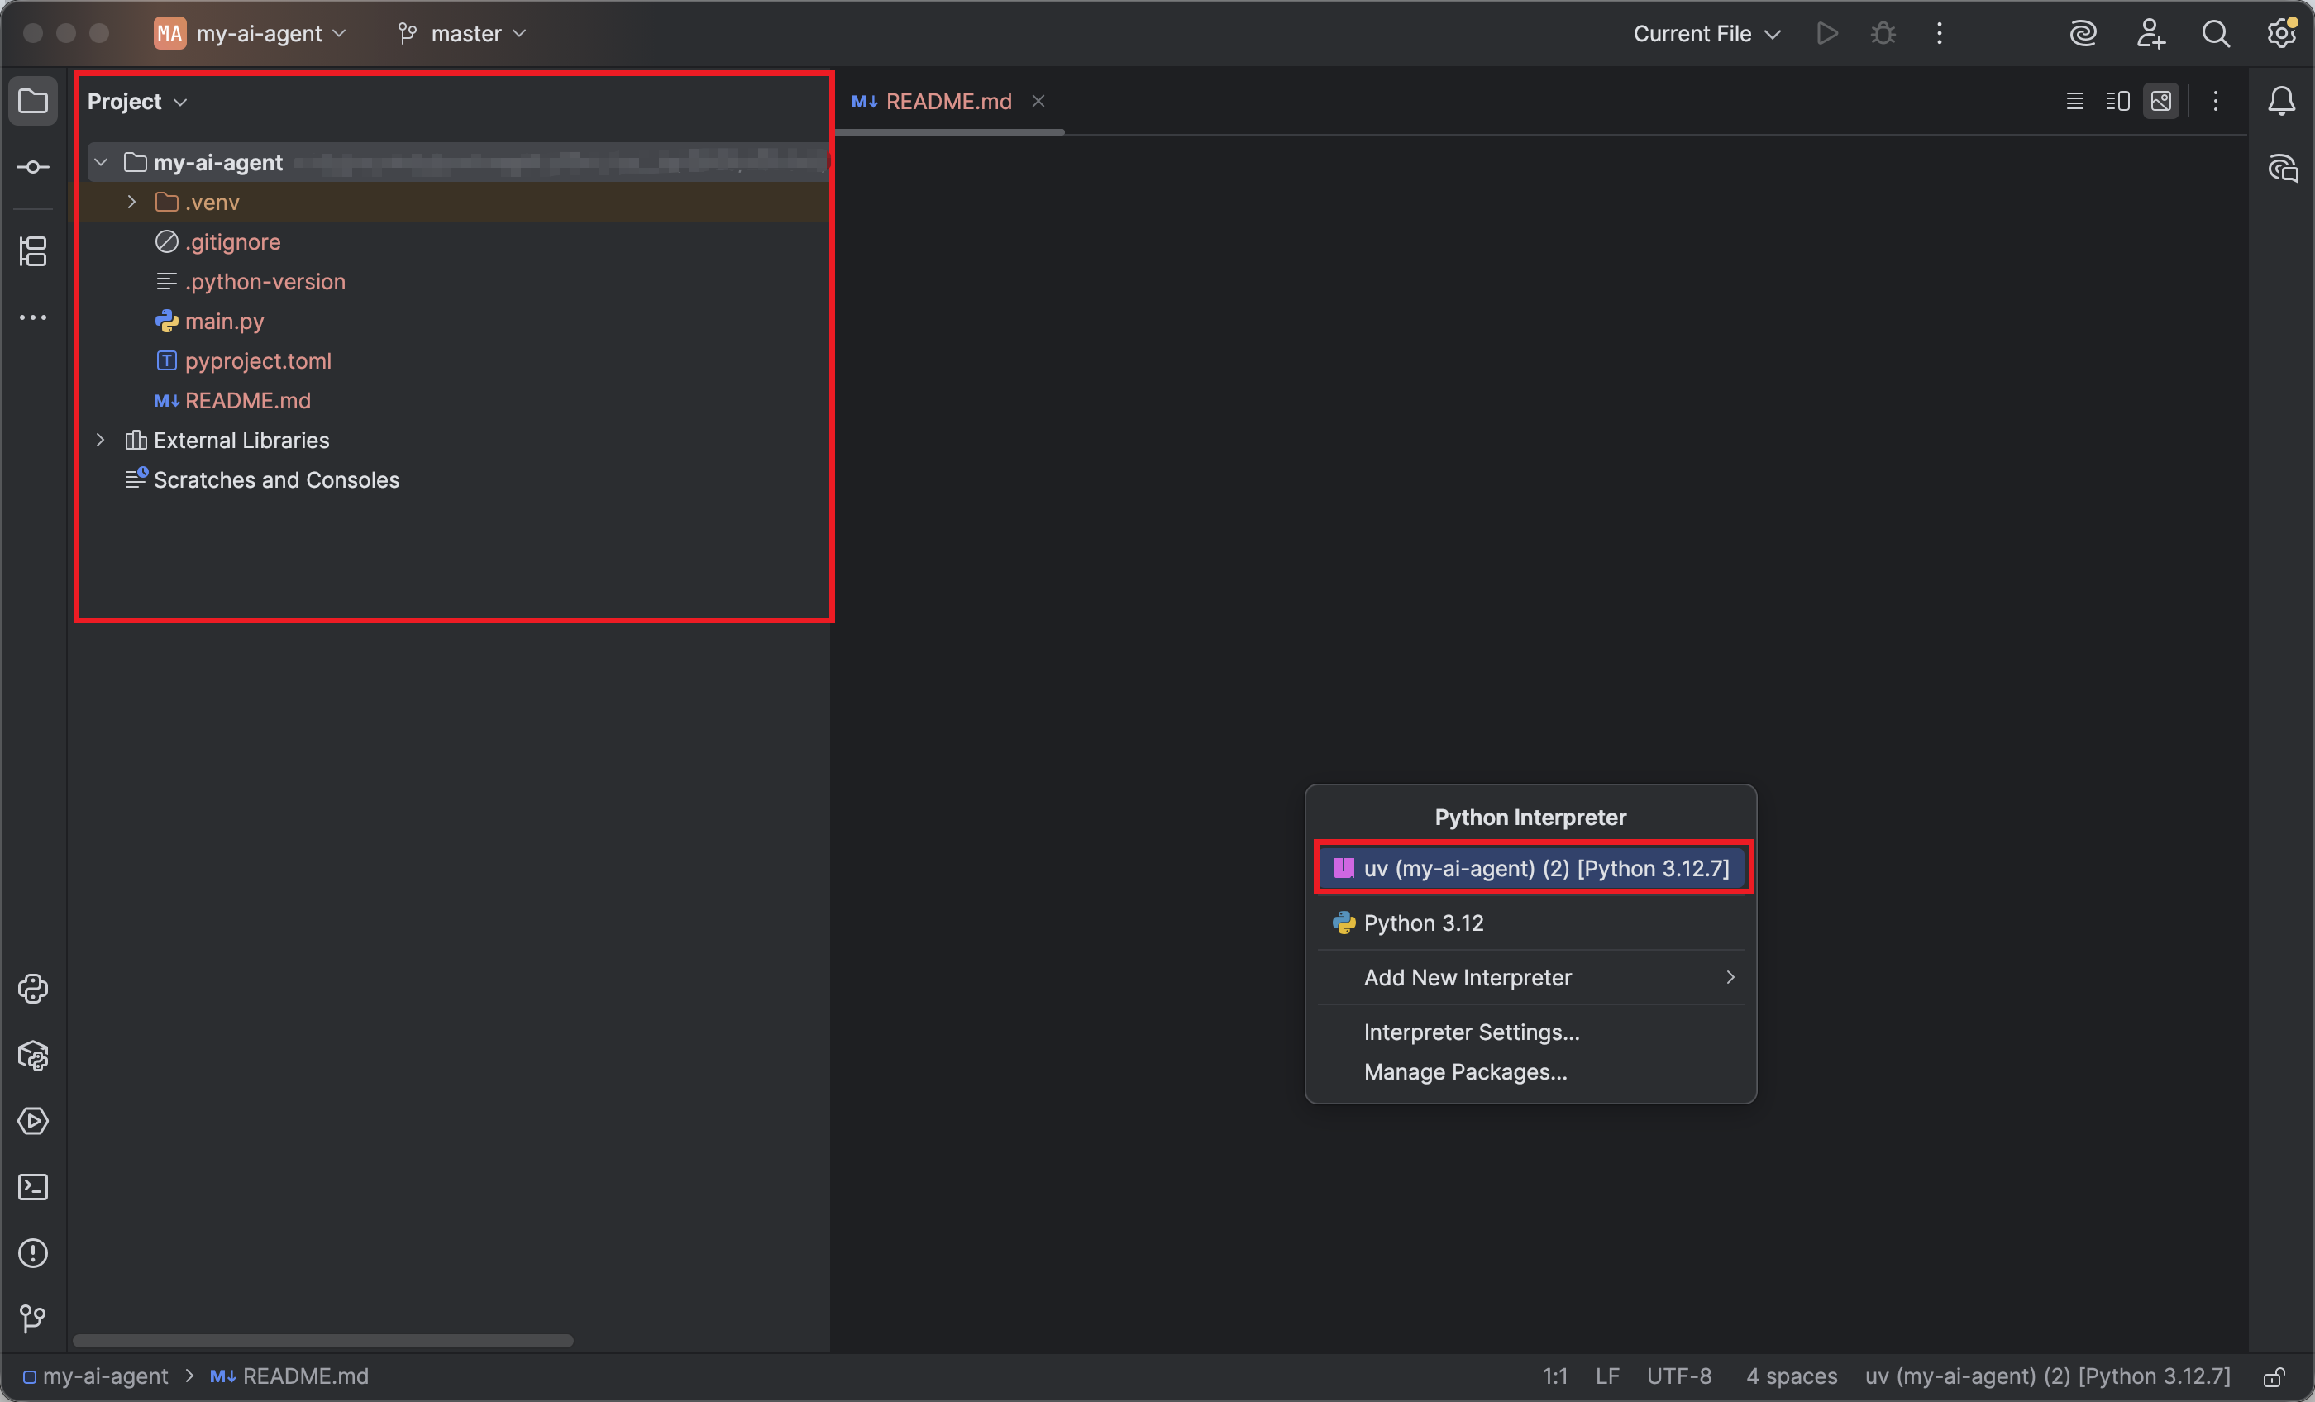Switch the markdown view to Preview only
The height and width of the screenshot is (1402, 2315).
pos(2160,101)
